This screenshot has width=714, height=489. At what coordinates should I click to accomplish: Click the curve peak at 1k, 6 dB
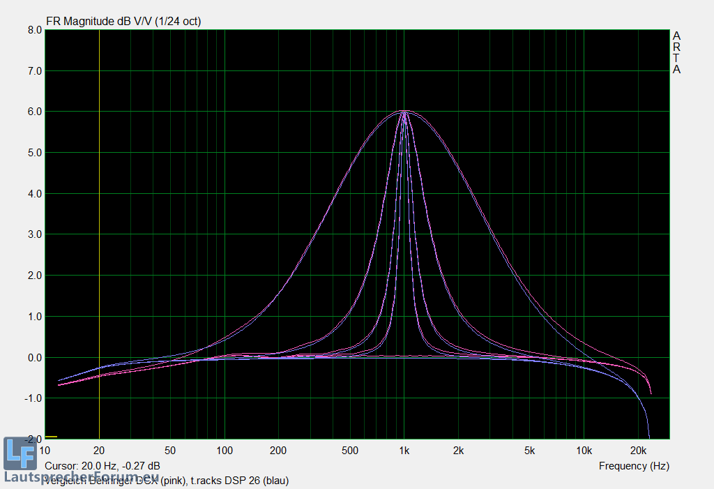click(404, 111)
